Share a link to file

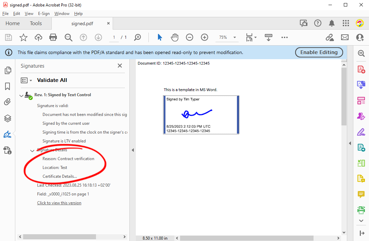click(330, 37)
